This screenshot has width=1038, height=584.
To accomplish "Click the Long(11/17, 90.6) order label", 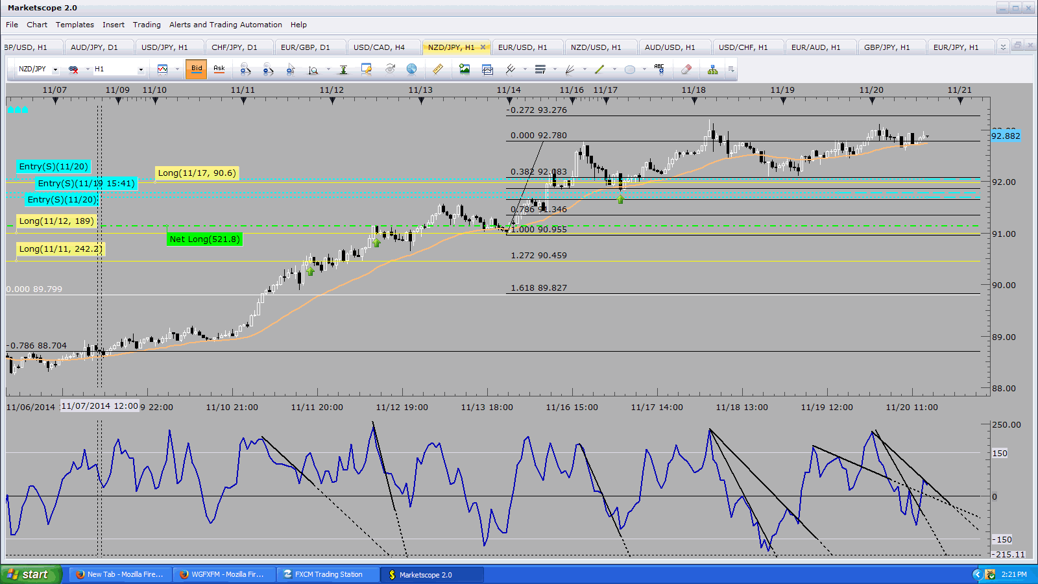I will coord(197,173).
